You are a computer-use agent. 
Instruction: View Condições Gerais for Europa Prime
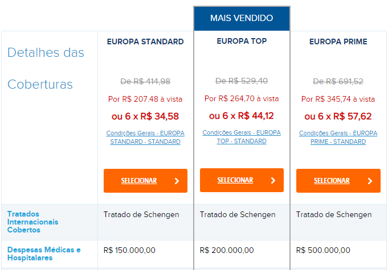(338, 137)
